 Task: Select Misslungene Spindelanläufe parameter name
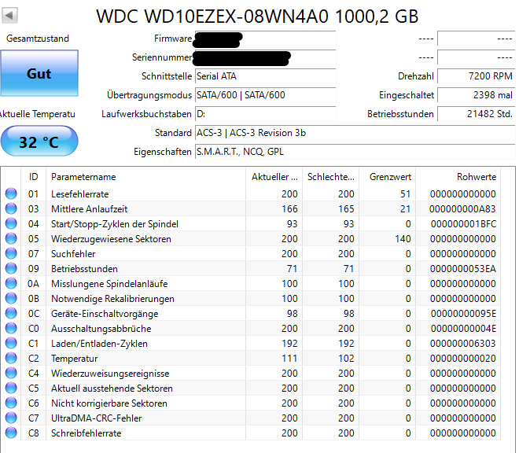pos(109,284)
